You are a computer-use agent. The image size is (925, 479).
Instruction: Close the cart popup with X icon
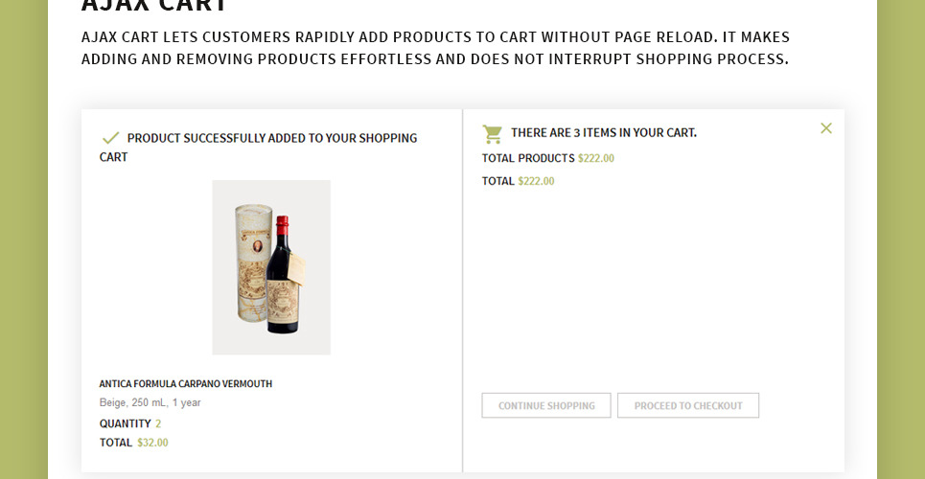coord(826,128)
